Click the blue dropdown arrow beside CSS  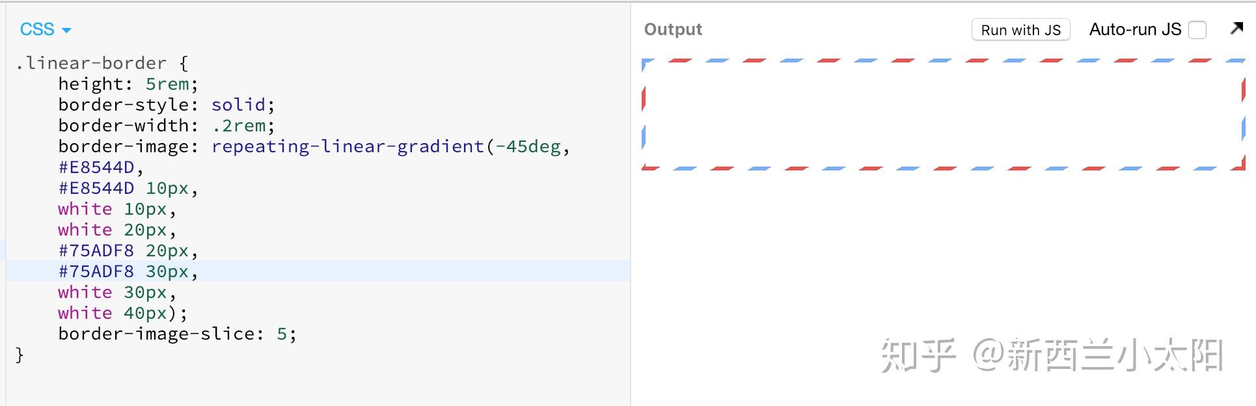tap(66, 31)
